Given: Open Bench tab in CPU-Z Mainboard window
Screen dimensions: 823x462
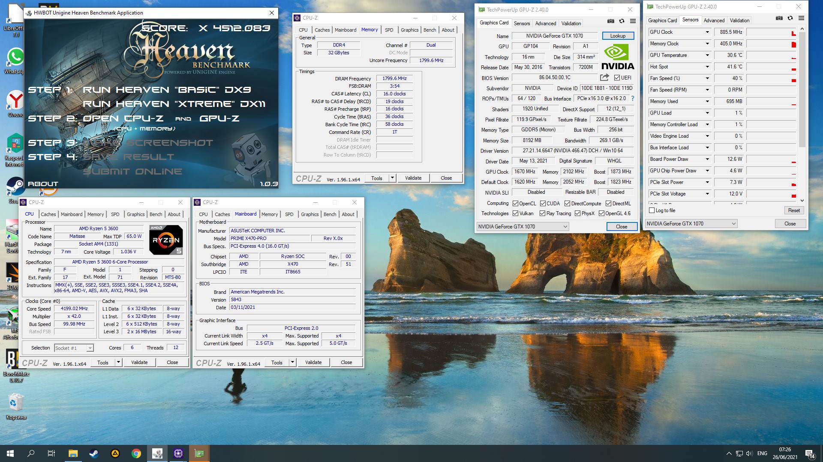Looking at the screenshot, I should (x=330, y=214).
